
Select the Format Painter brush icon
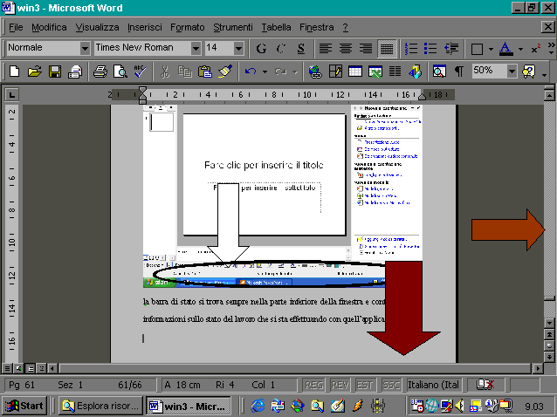(224, 71)
